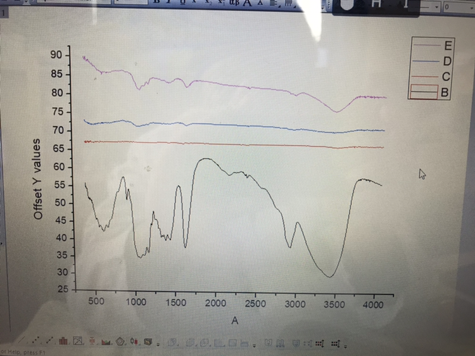
Task: Open the 3D bar plot tool
Action: tap(148, 342)
